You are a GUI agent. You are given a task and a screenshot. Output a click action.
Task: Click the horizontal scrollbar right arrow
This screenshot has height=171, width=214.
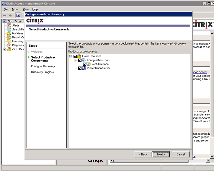click(208, 160)
